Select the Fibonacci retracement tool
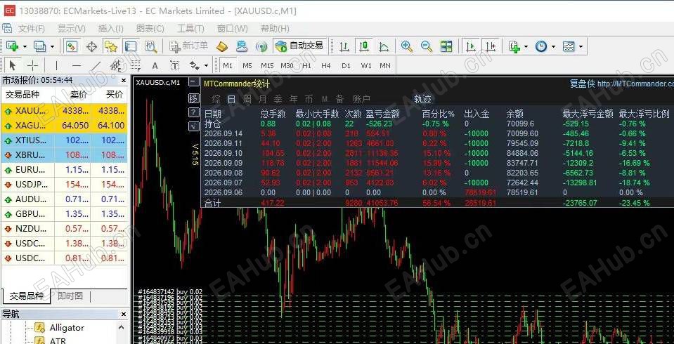Screen dimensions: 674x344 tap(136, 66)
